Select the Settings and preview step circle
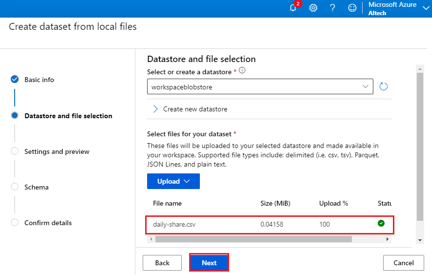This screenshot has width=432, height=275. pos(15,151)
